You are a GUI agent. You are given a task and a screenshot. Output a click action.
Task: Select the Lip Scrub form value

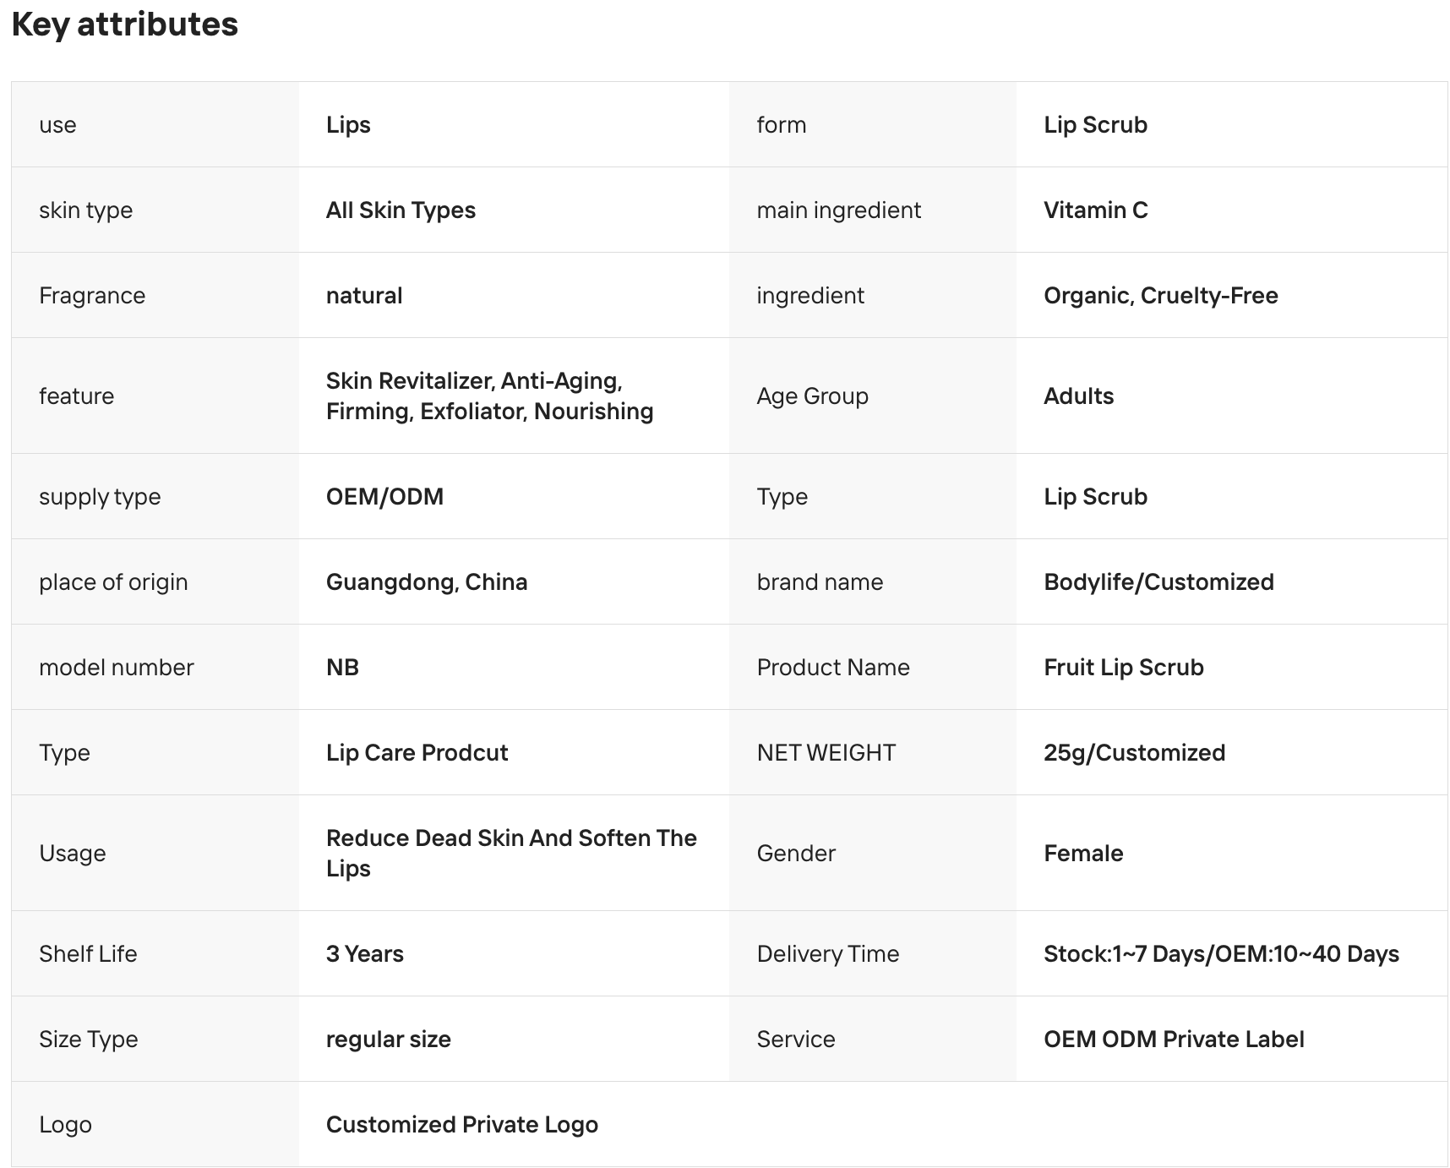tap(1095, 125)
